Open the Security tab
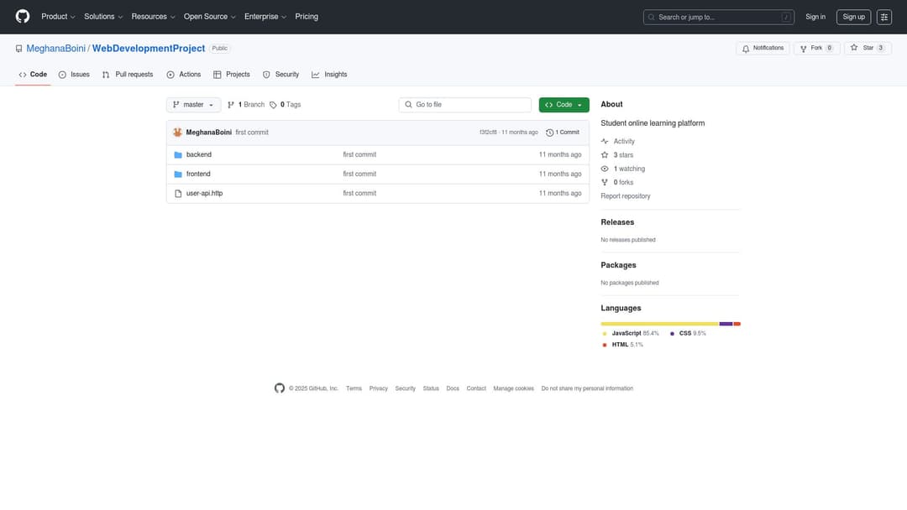The image size is (907, 510). (281, 75)
